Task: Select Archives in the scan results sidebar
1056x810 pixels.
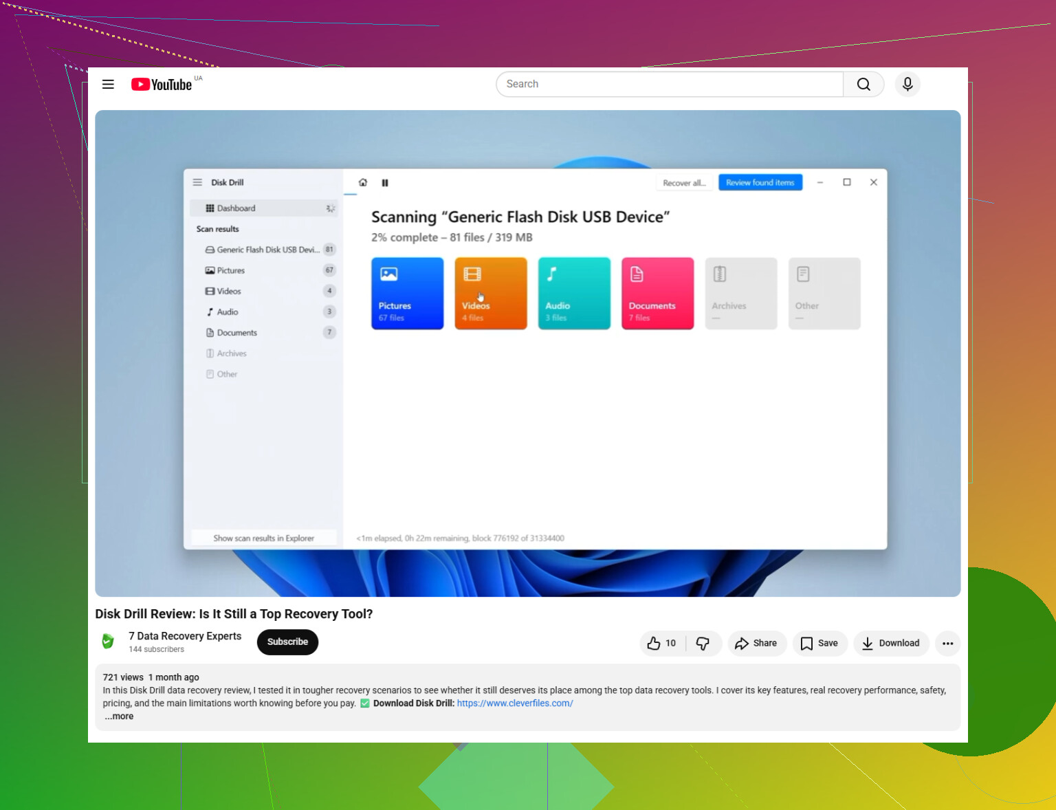Action: (x=264, y=353)
